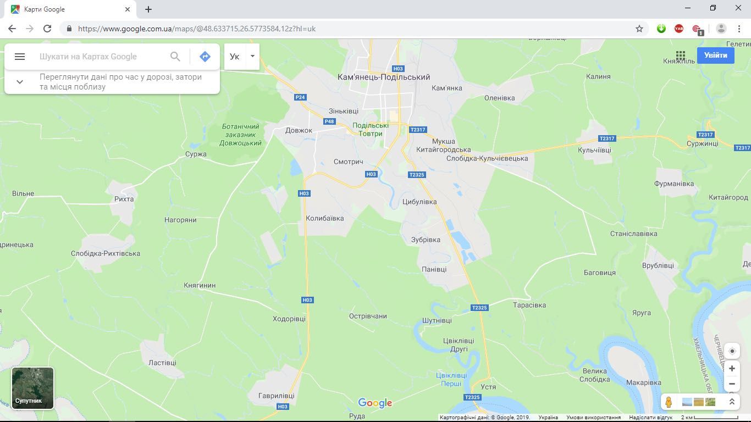
Task: Zoom in with the plus button
Action: [732, 369]
